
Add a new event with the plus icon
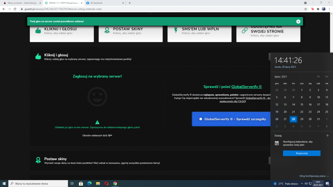coord(327,136)
